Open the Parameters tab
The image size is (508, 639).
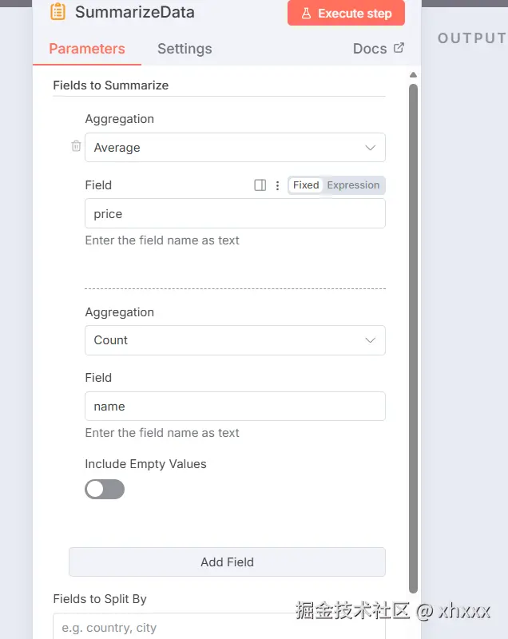(87, 49)
